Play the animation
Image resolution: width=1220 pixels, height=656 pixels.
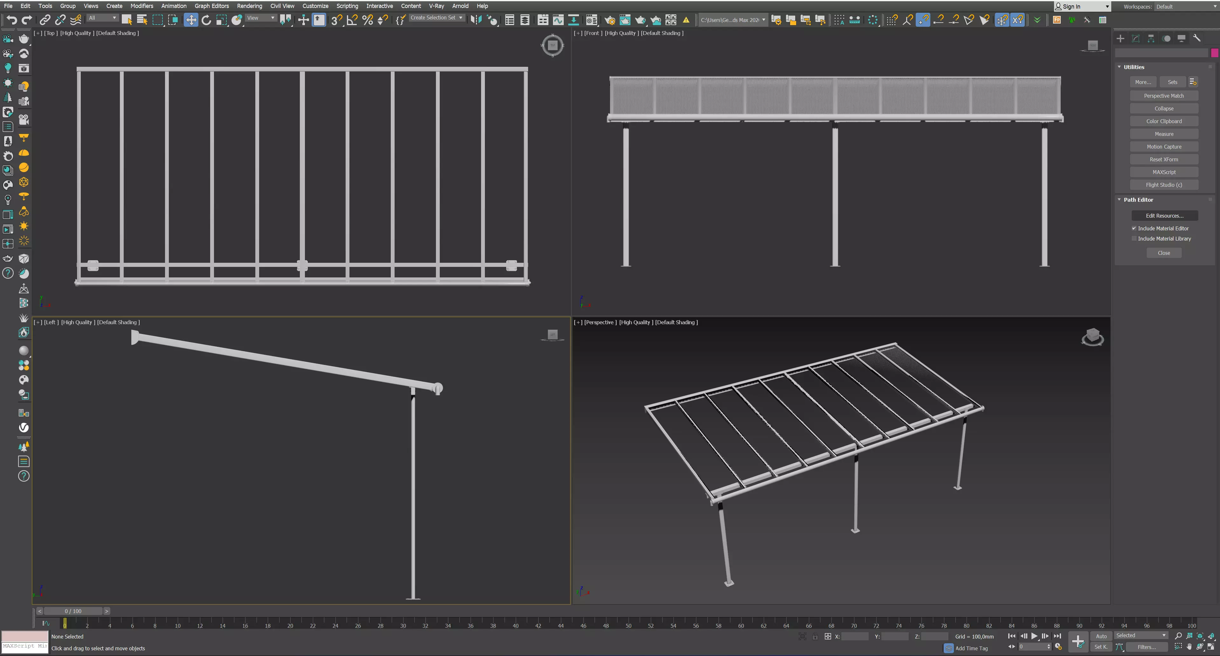[x=1034, y=636]
